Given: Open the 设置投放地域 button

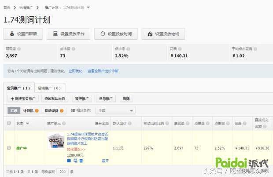Looking at the screenshot, I should [x=163, y=34].
